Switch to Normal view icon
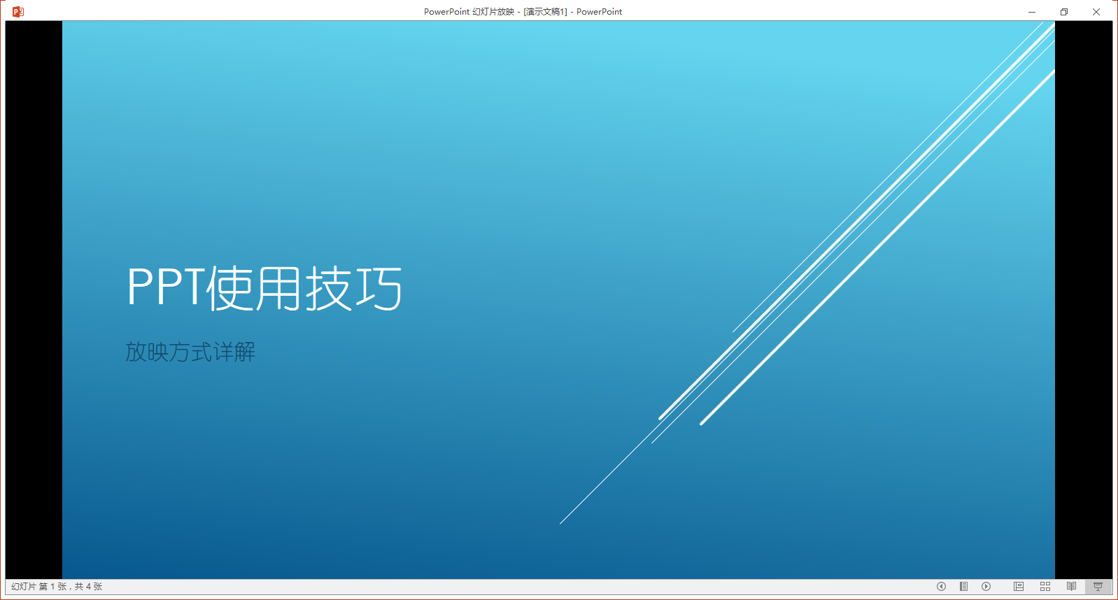 tap(1019, 587)
